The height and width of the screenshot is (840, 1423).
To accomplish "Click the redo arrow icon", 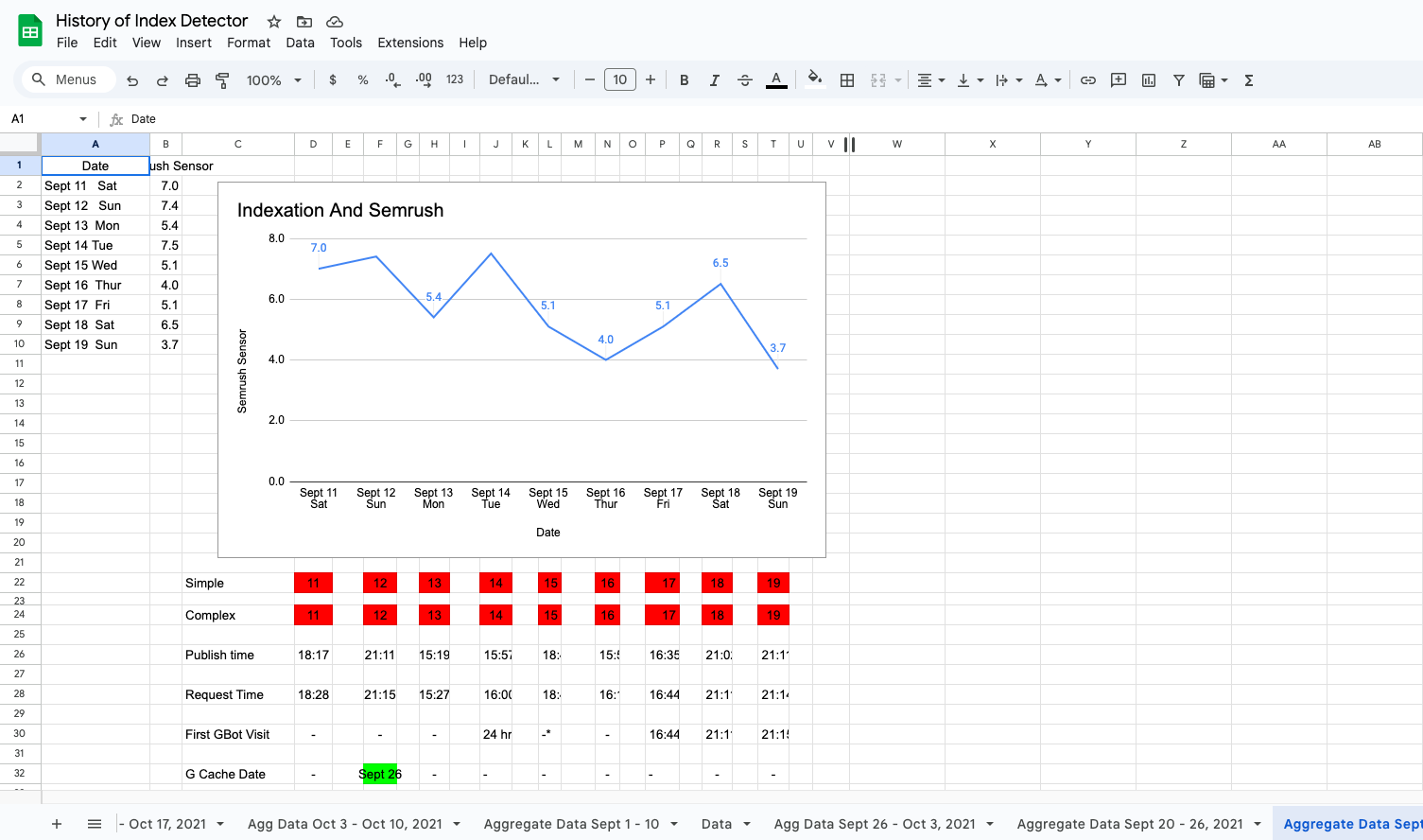I will tap(163, 80).
